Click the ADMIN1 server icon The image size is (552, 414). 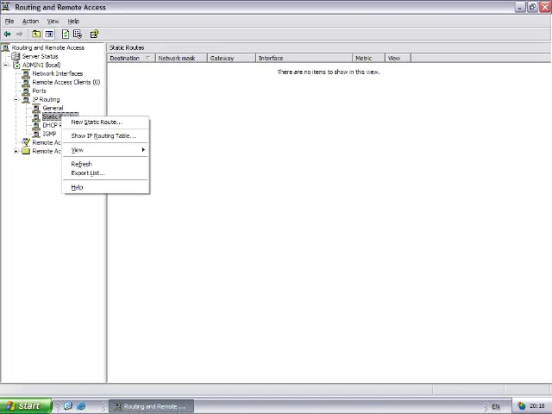pyautogui.click(x=16, y=66)
